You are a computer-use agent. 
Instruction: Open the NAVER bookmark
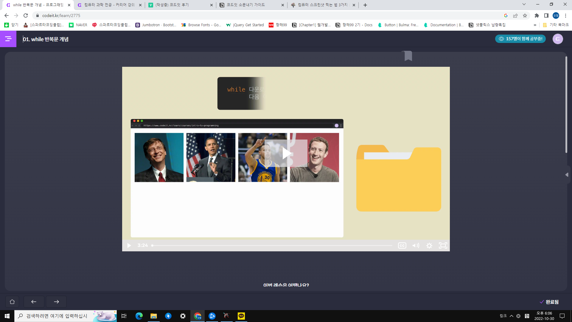(78, 25)
